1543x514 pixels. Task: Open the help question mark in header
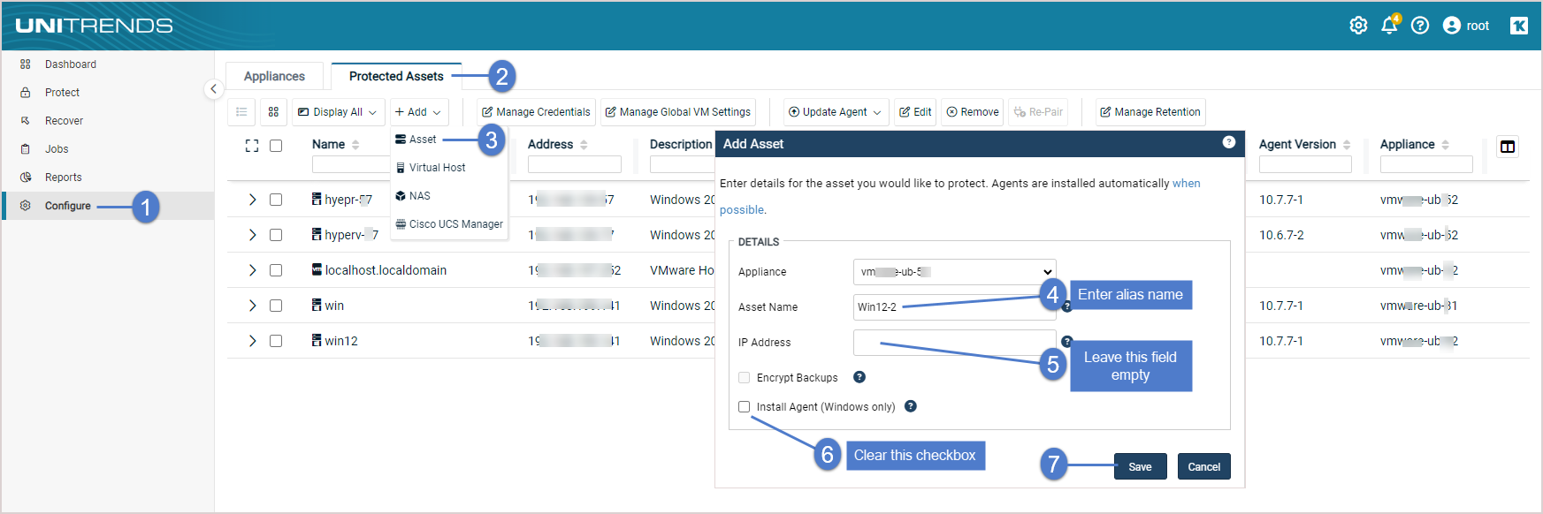[x=1420, y=26]
